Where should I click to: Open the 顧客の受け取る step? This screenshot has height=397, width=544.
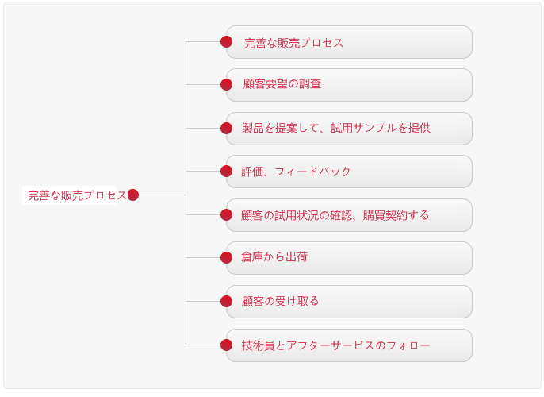click(349, 302)
